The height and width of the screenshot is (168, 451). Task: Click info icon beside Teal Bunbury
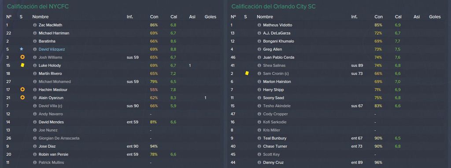coord(259,138)
